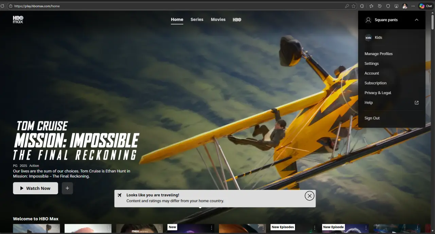This screenshot has width=435, height=234.
Task: Switch to the Kids profile
Action: pyautogui.click(x=379, y=38)
